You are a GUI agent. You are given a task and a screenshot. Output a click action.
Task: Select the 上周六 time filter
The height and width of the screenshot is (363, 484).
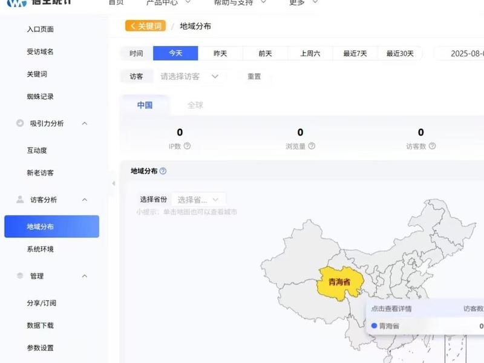310,53
